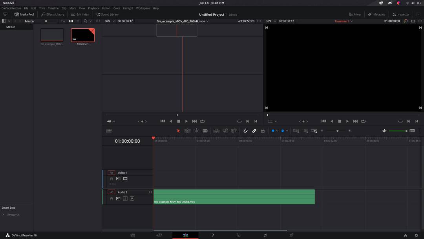Add a blue flag to clip
The height and width of the screenshot is (239, 424).
point(273,131)
